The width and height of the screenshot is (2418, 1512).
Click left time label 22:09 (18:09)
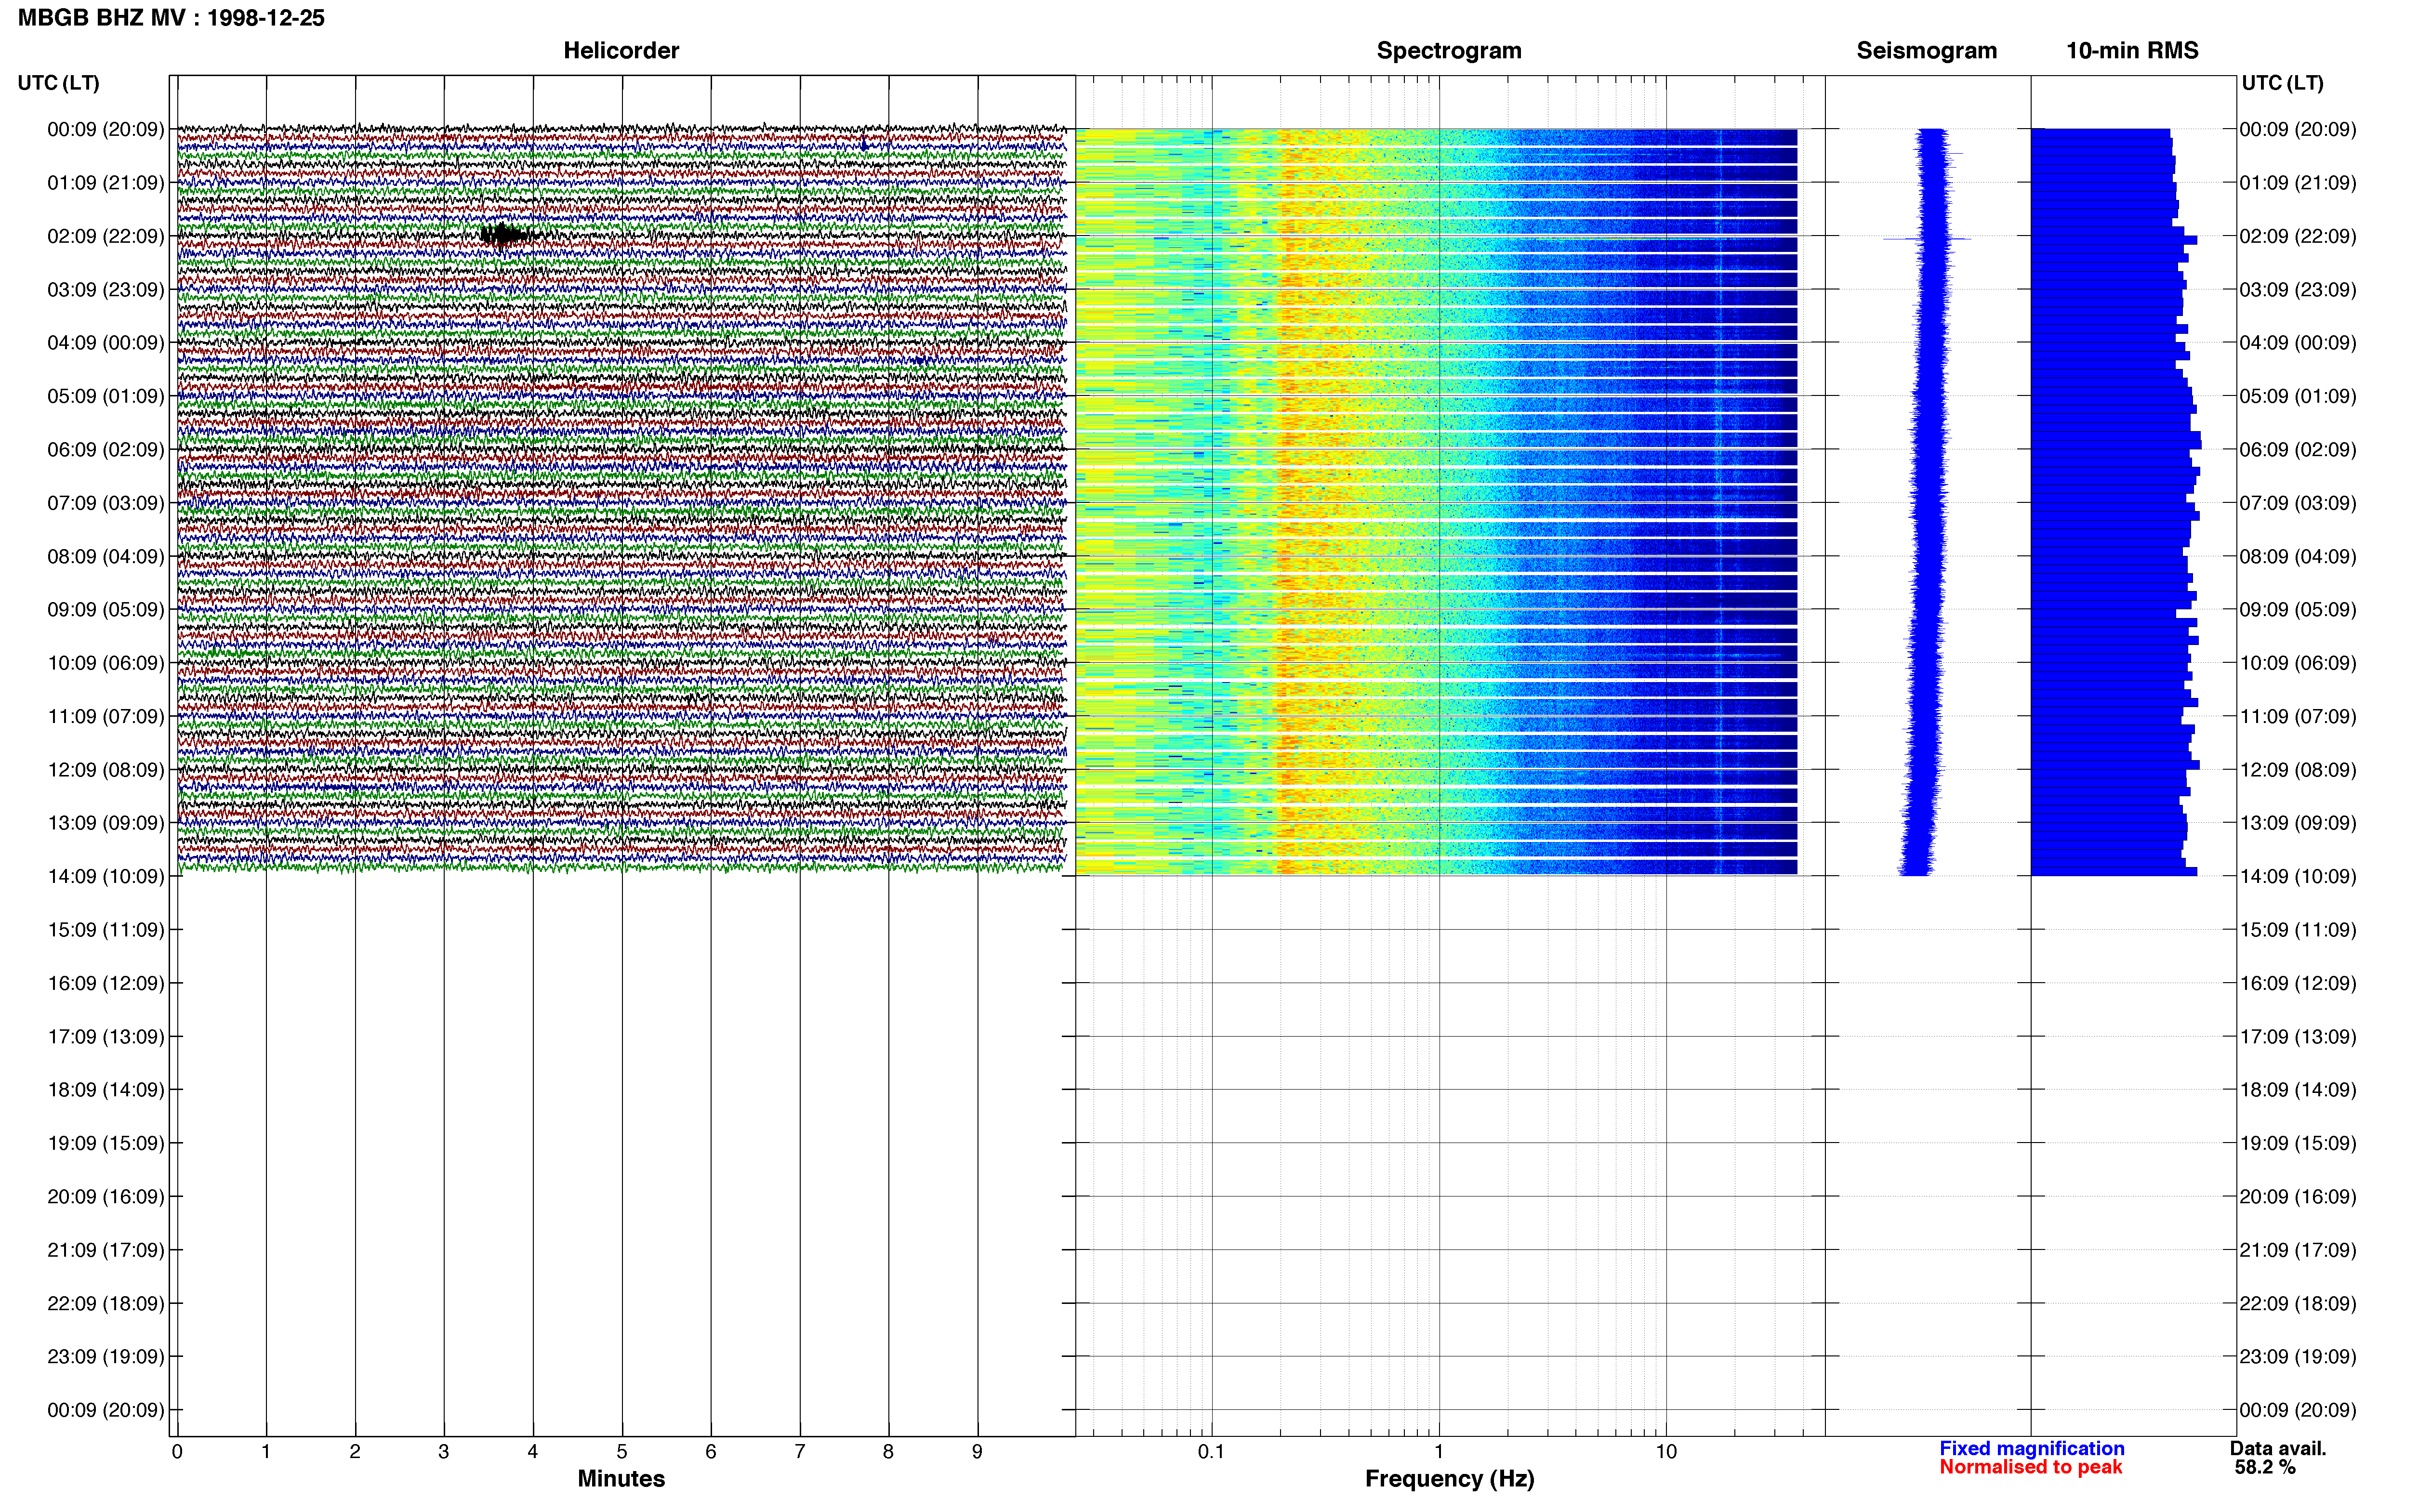click(x=106, y=1304)
